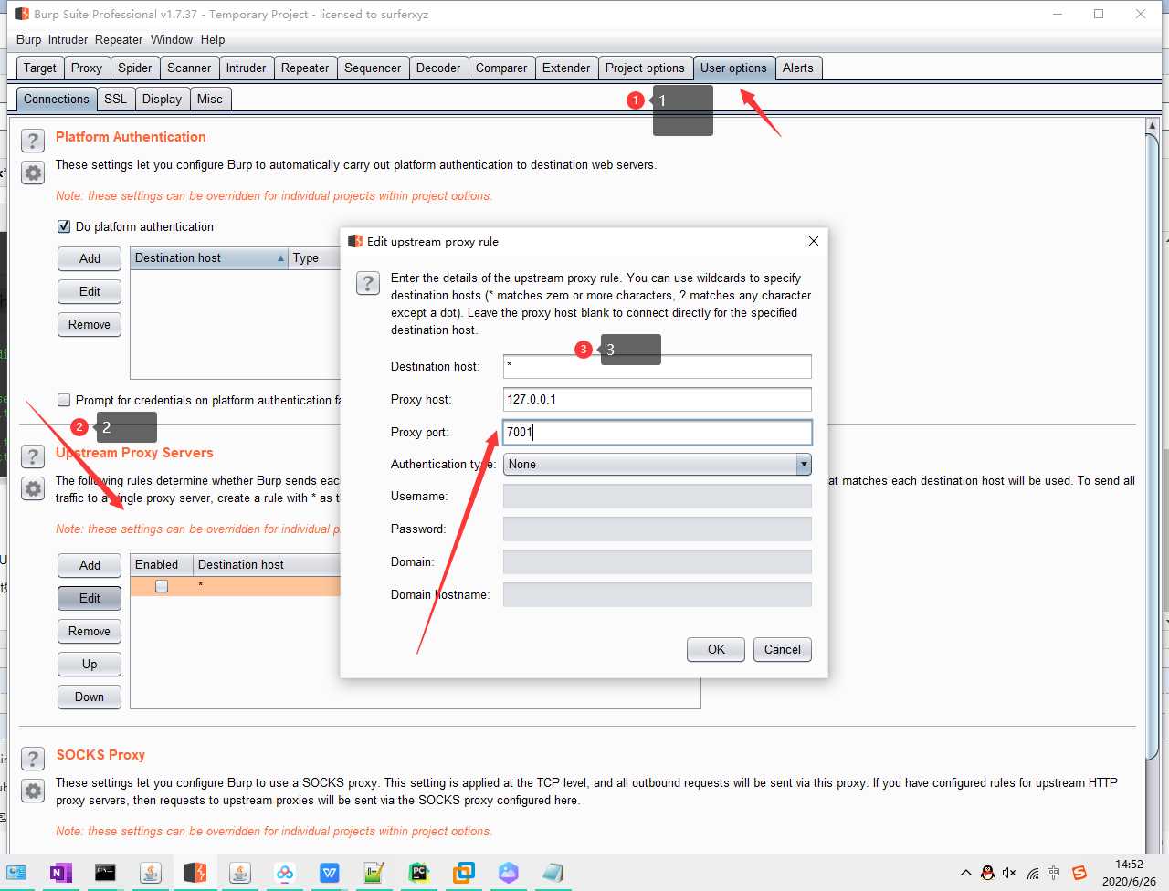Viewport: 1169px width, 891px height.
Task: Click Edit in Upstream Proxy Servers section
Action: (x=90, y=598)
